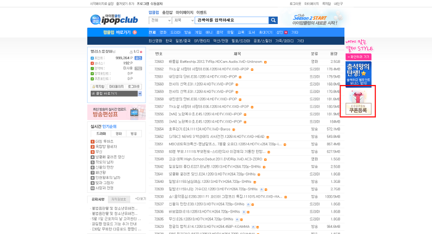
Task: Click the 즐겨찾기 추가 link at top
Action: [125, 4]
